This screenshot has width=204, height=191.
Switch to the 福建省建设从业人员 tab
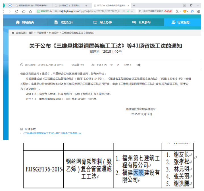[31, 6]
